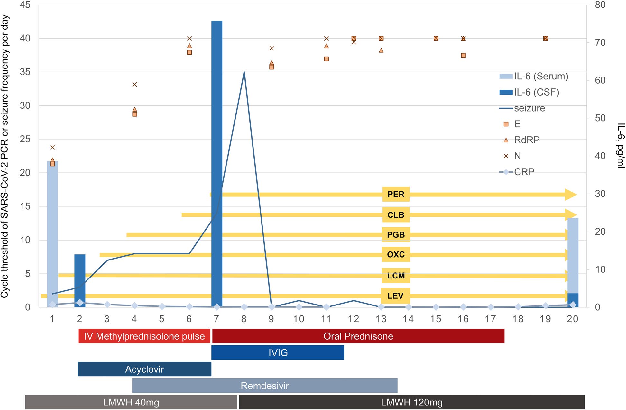Click the CRP diamond legend marker

click(x=506, y=172)
